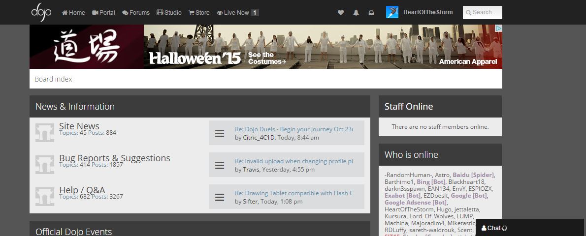Click the Chat person icon
586x236 pixels.
click(484, 228)
